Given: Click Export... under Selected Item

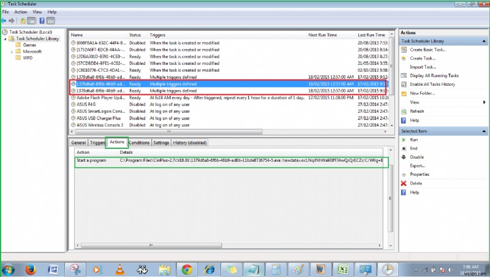Looking at the screenshot, I should [x=418, y=166].
